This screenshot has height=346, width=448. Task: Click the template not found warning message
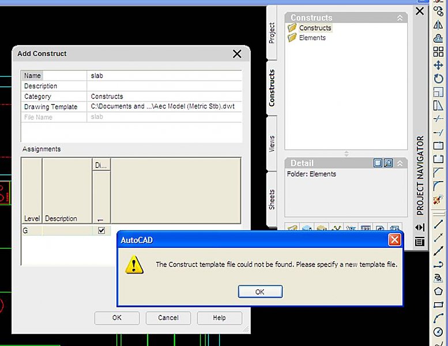coord(277,265)
